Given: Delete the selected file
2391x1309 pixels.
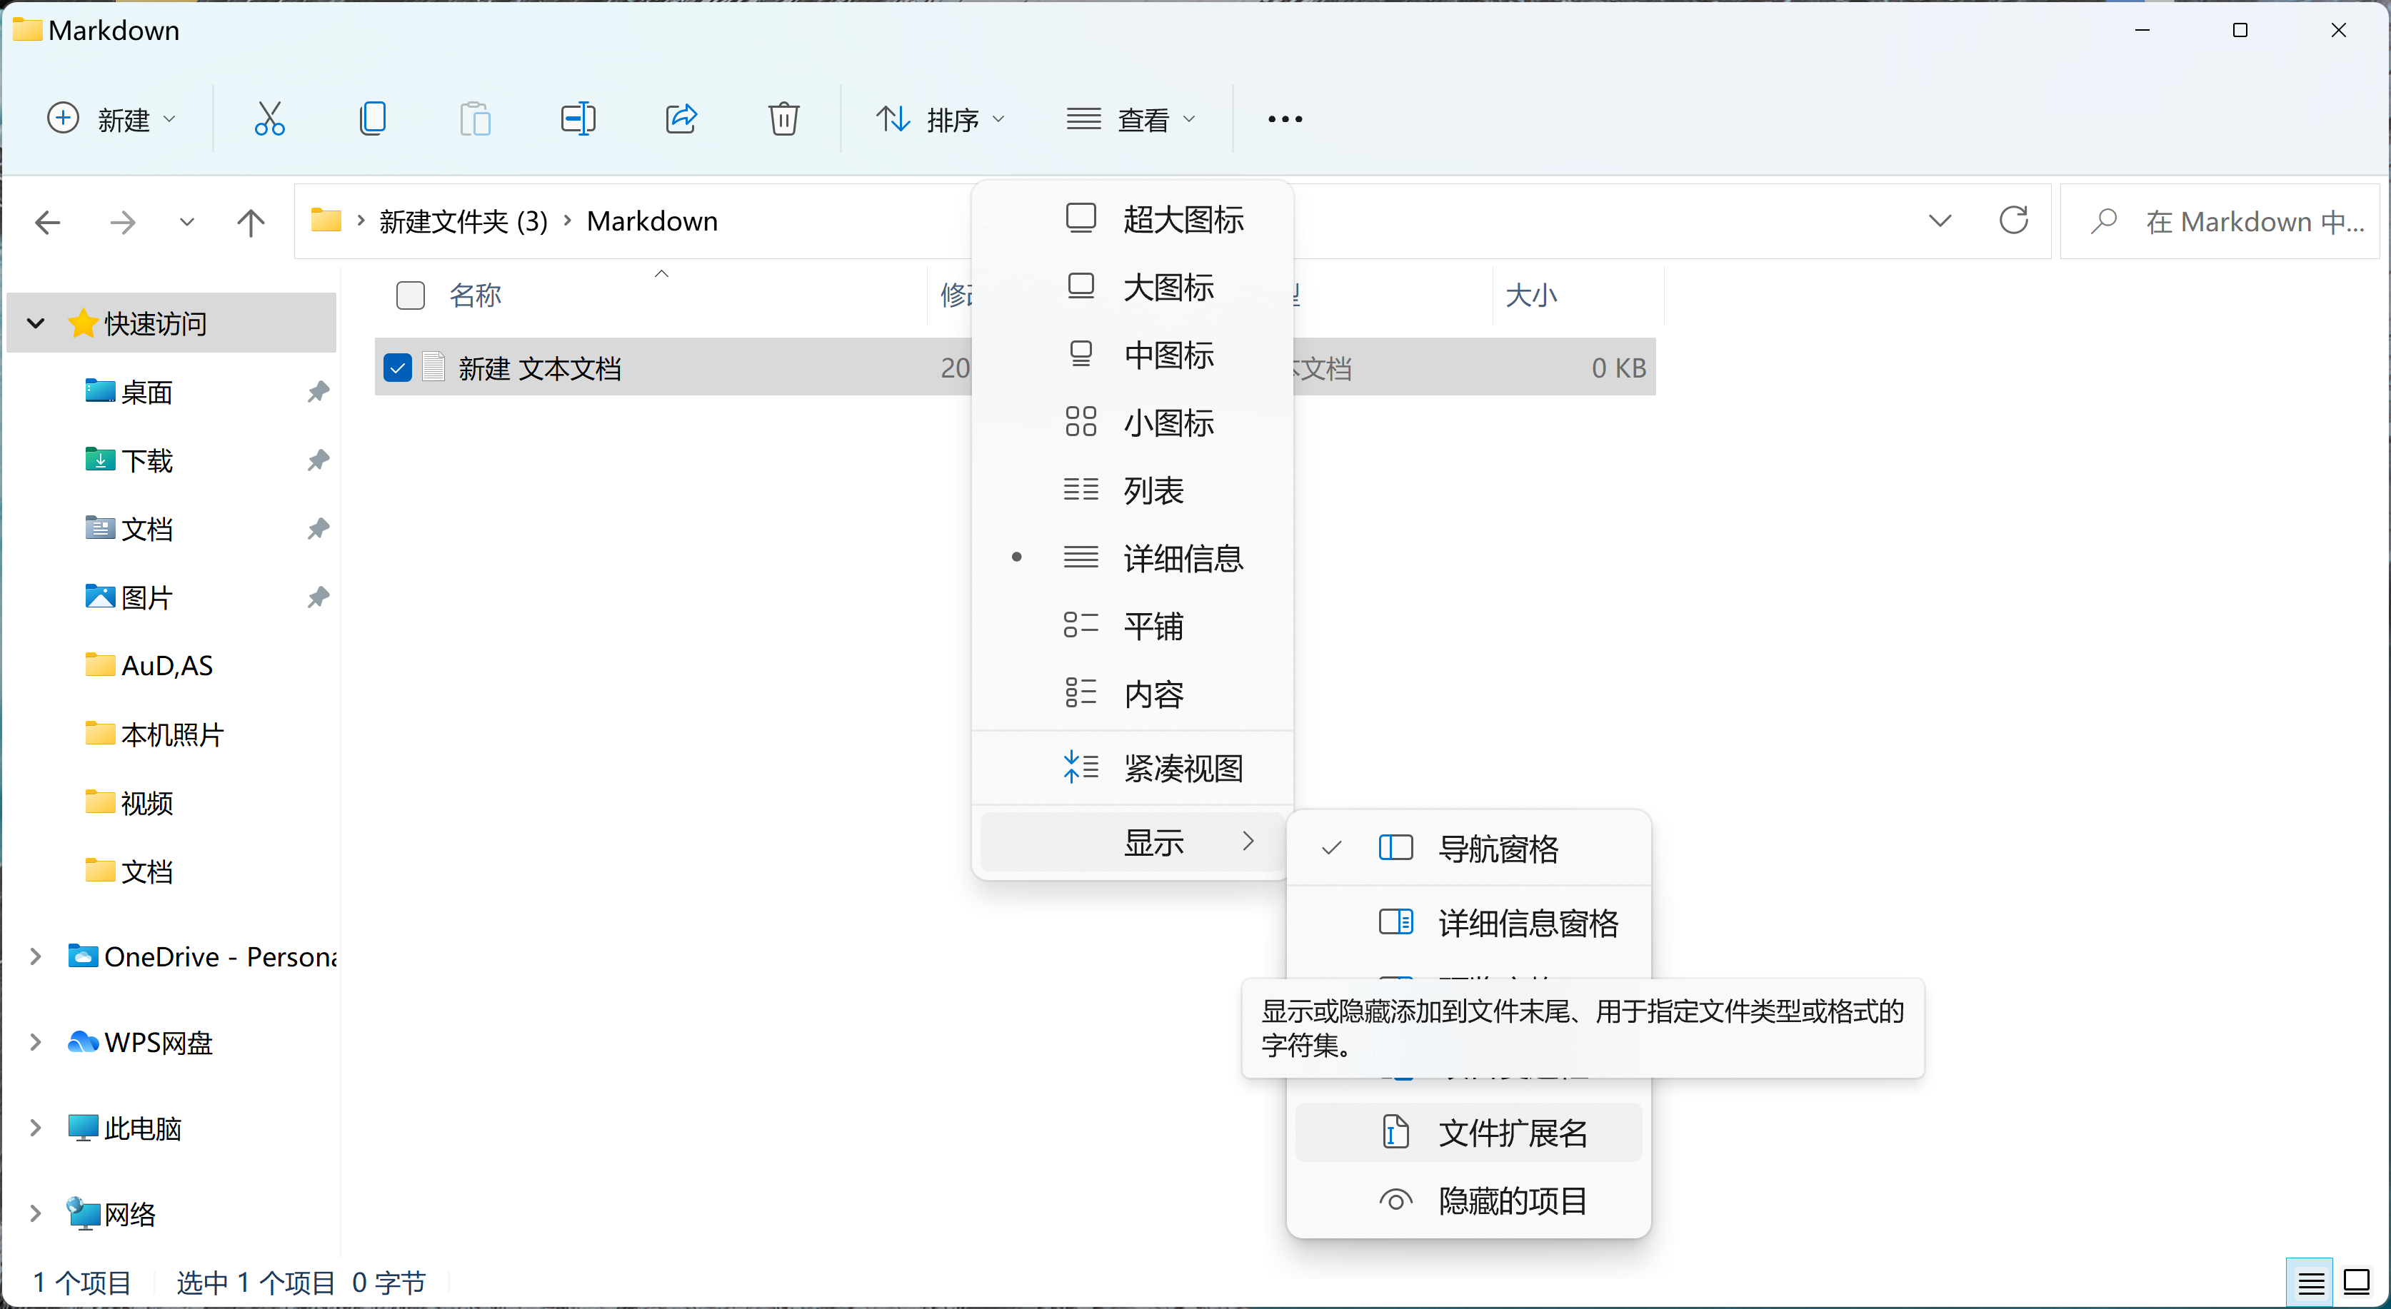Looking at the screenshot, I should pos(783,118).
